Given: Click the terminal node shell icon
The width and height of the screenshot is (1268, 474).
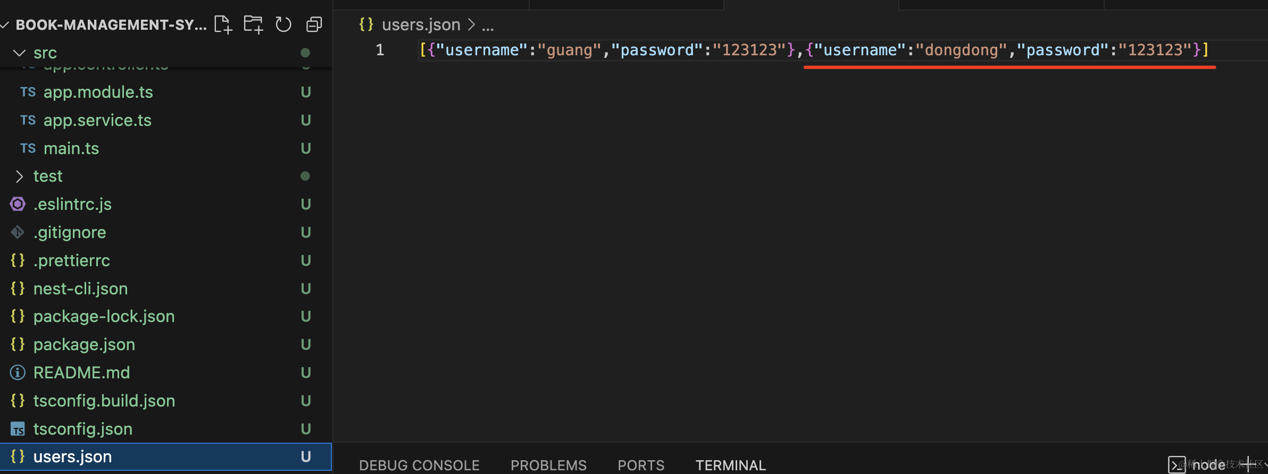Looking at the screenshot, I should tap(1177, 465).
